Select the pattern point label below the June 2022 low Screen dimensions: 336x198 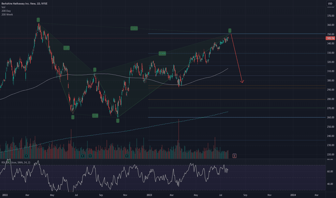(73, 117)
